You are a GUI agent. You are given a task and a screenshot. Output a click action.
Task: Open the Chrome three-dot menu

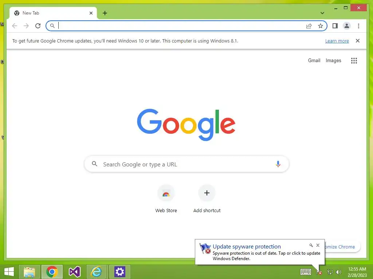(x=358, y=26)
